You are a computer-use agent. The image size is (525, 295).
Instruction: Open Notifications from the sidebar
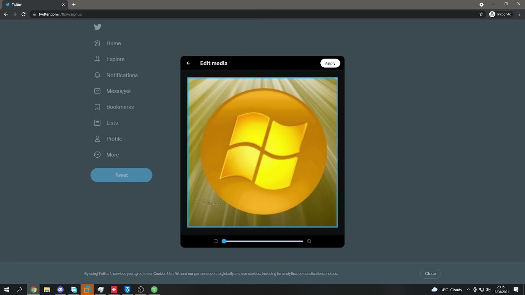pyautogui.click(x=122, y=75)
